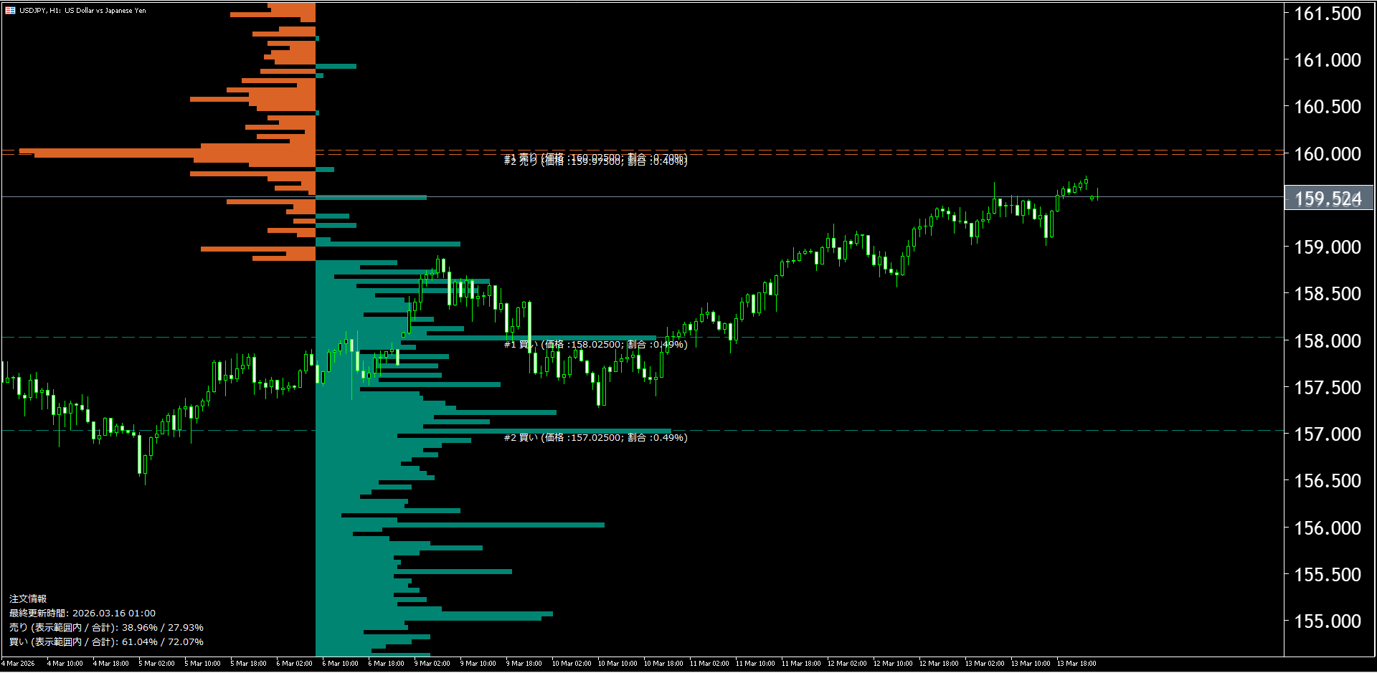Screen dimensions: 1377x673
Task: Click the 159.000 price axis label
Action: pos(1328,247)
